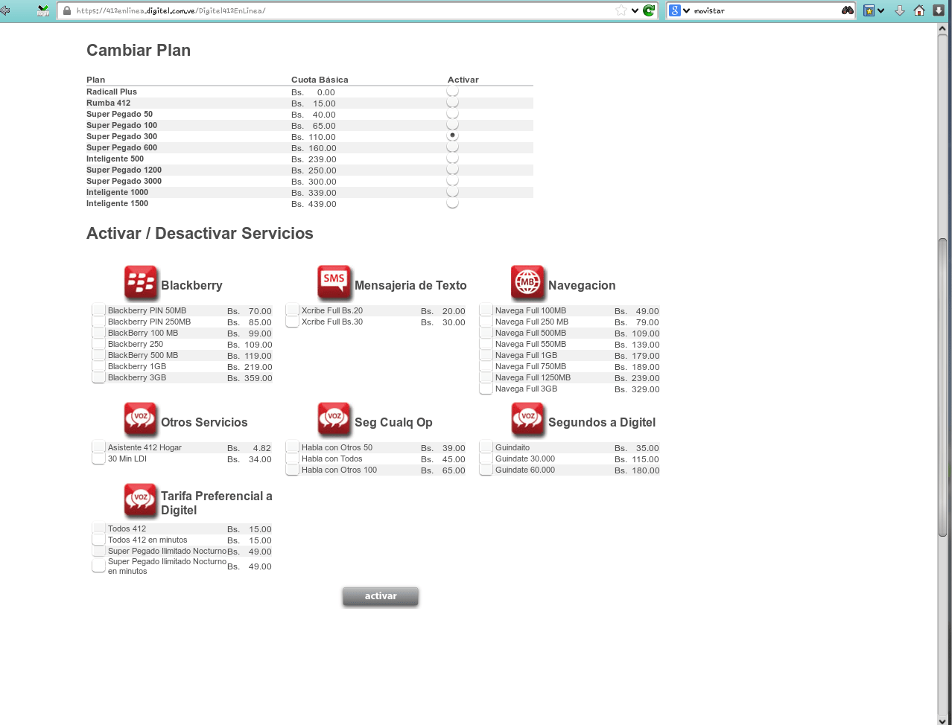Click the Guindate 30.000 label

pyautogui.click(x=525, y=459)
